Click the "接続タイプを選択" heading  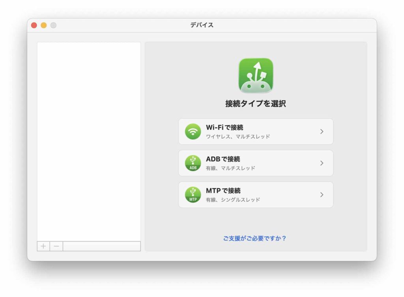pyautogui.click(x=256, y=104)
